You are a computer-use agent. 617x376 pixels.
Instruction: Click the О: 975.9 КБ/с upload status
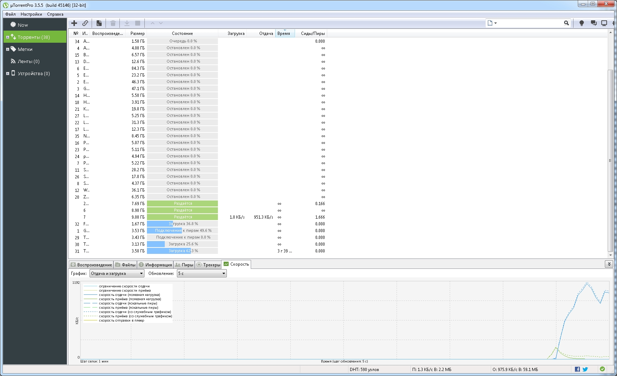click(515, 370)
